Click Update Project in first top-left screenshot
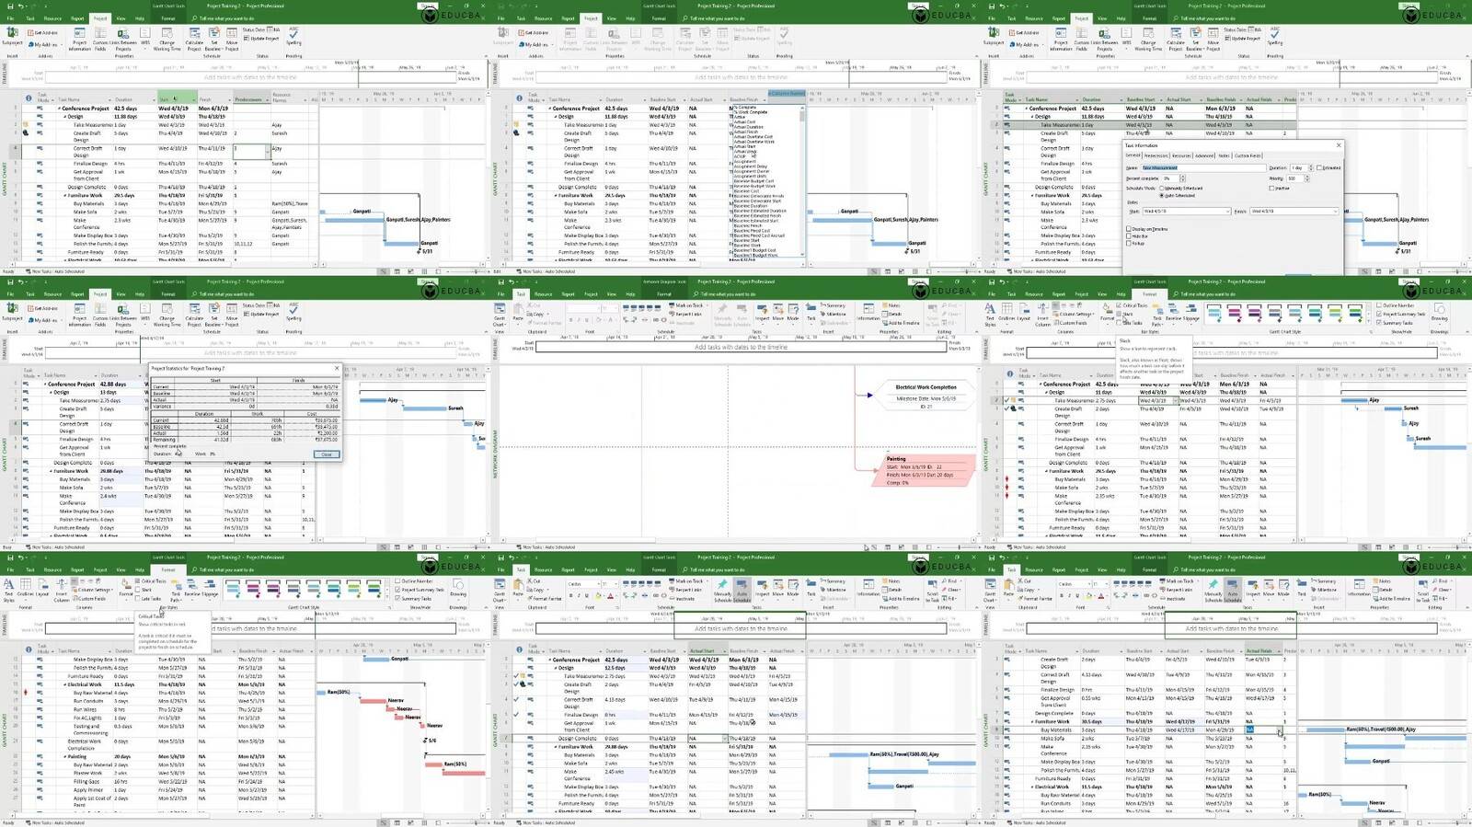Image resolution: width=1472 pixels, height=827 pixels. tap(261, 39)
